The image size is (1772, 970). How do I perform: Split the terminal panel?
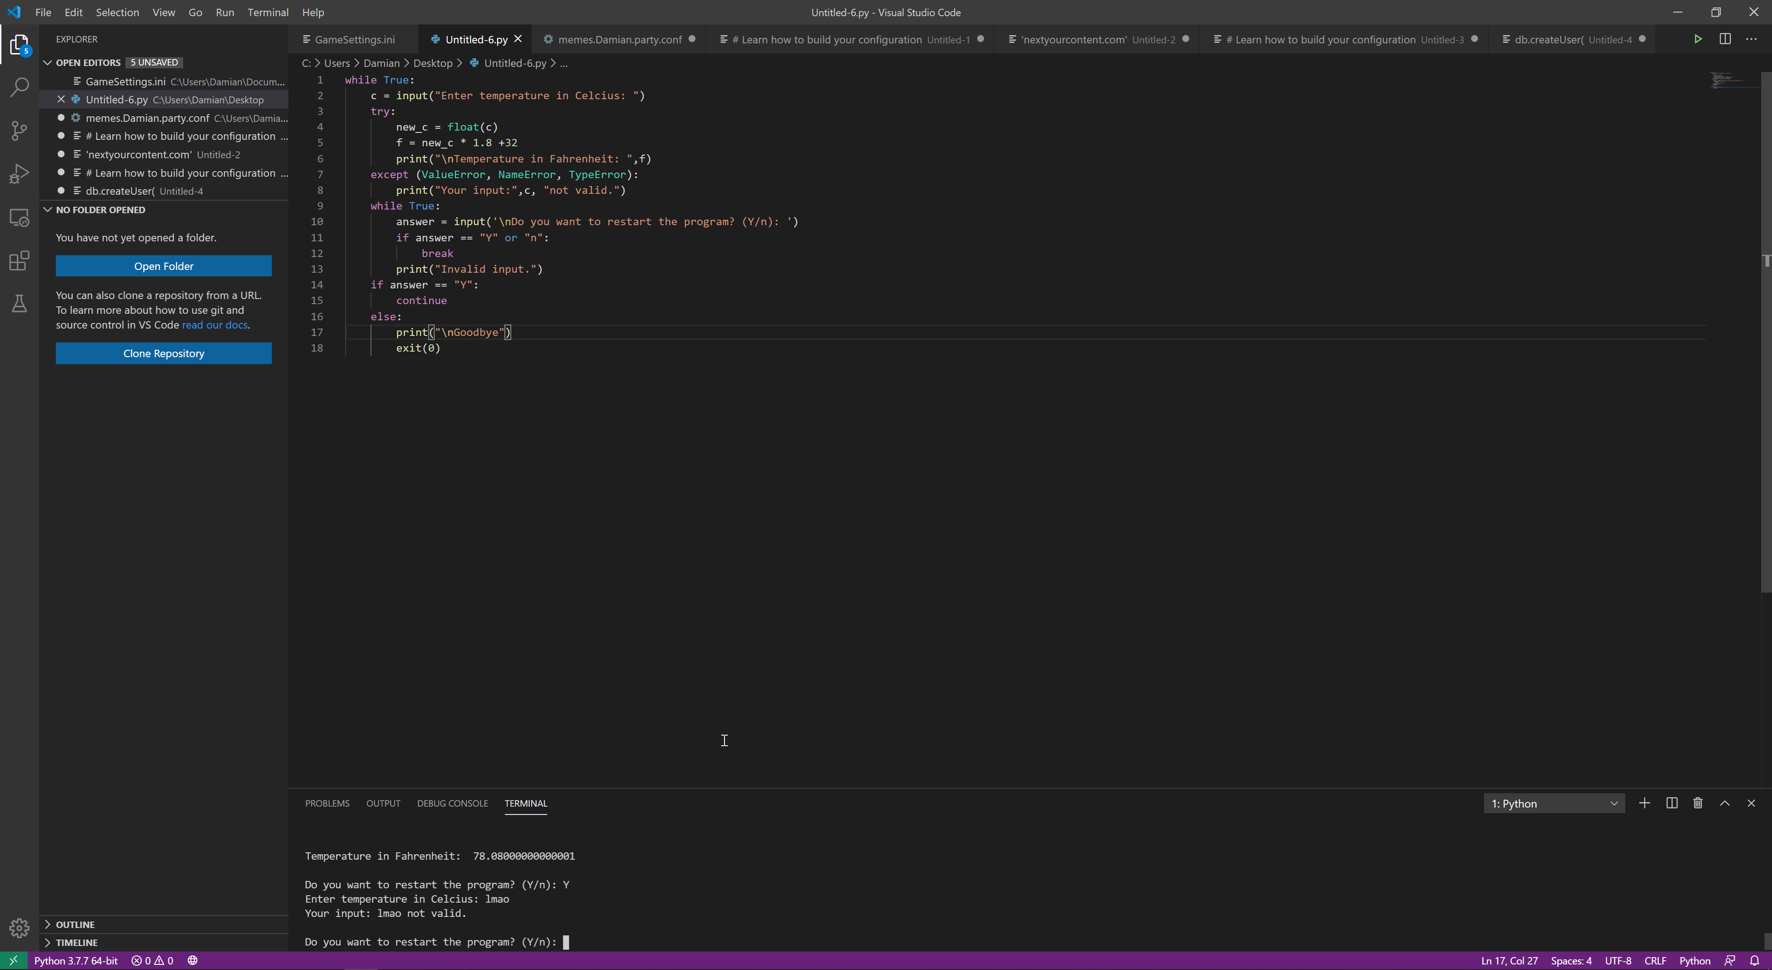click(1671, 803)
